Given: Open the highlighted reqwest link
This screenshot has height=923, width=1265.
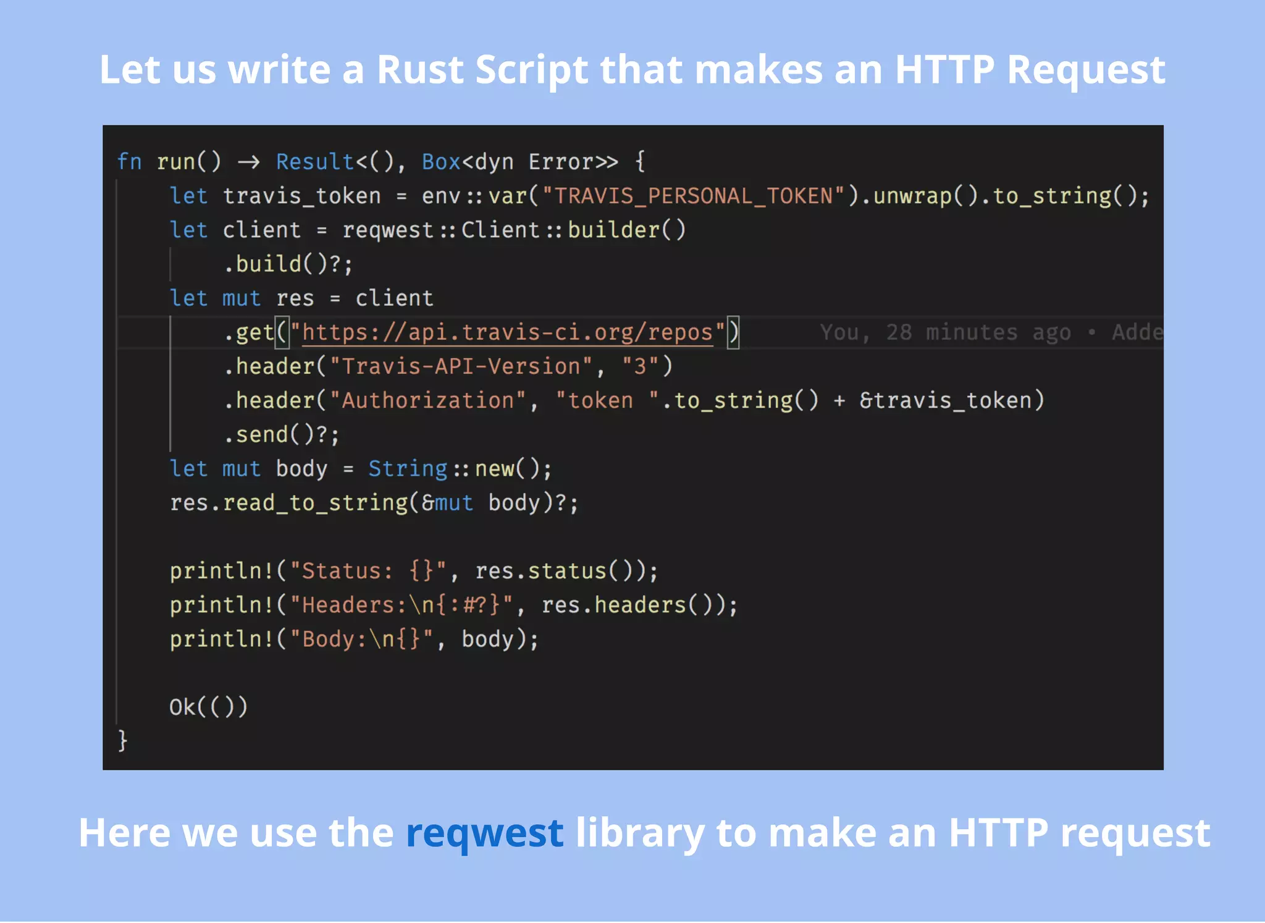Looking at the screenshot, I should click(x=484, y=834).
